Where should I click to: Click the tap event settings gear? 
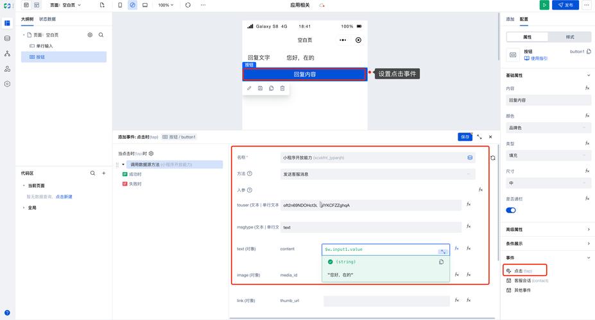pyautogui.click(x=151, y=154)
